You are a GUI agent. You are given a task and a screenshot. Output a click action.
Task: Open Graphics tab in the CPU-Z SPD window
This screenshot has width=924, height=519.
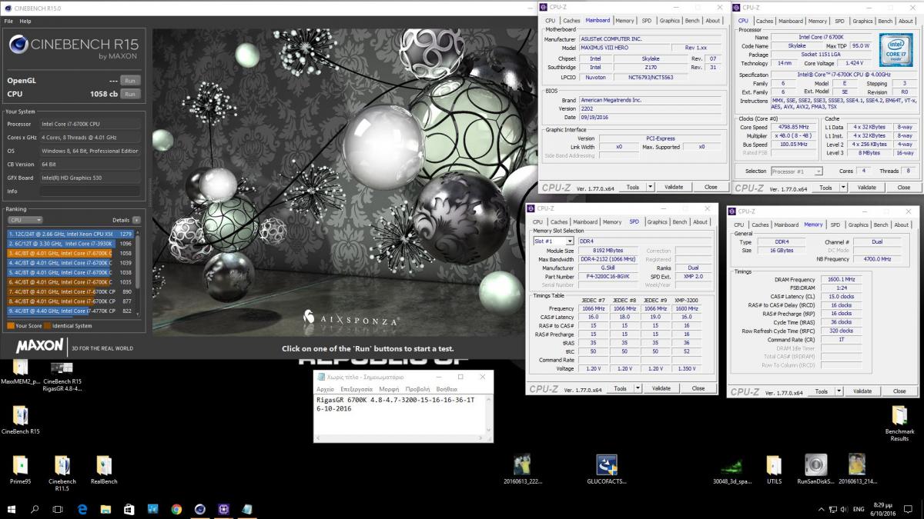click(x=657, y=221)
